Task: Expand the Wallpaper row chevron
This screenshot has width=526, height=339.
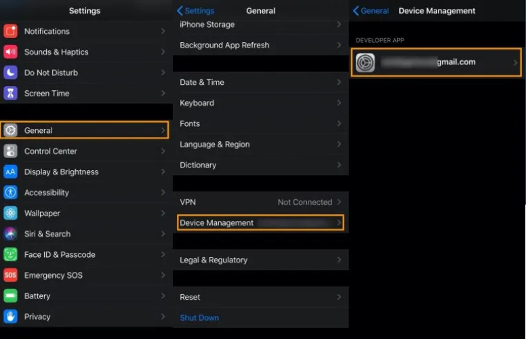Action: pos(163,214)
